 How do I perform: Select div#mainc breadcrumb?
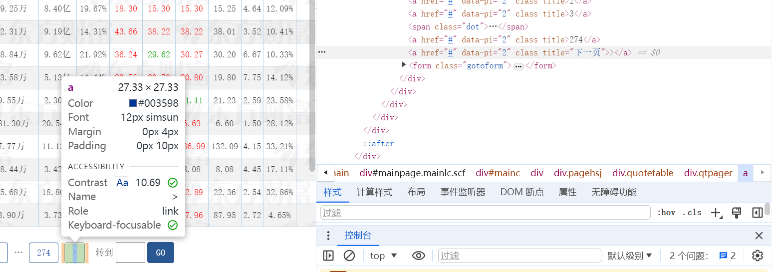point(498,173)
